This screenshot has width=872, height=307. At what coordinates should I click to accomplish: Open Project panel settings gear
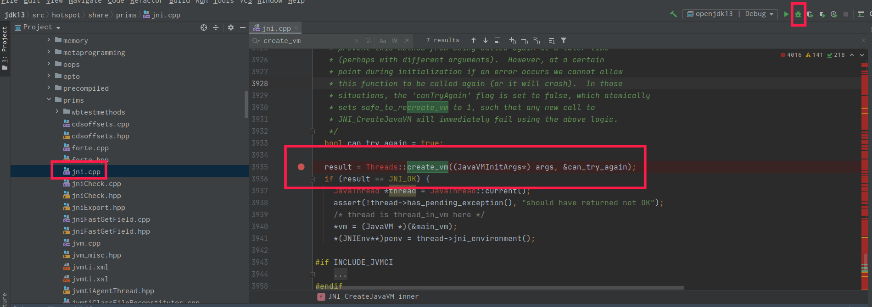[231, 27]
